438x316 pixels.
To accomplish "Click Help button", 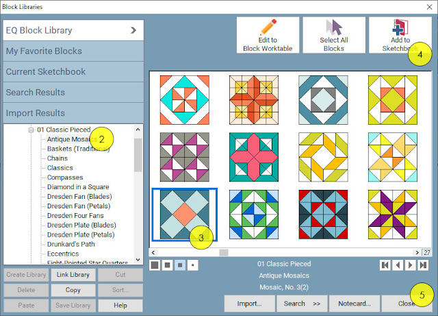I will coord(120,305).
